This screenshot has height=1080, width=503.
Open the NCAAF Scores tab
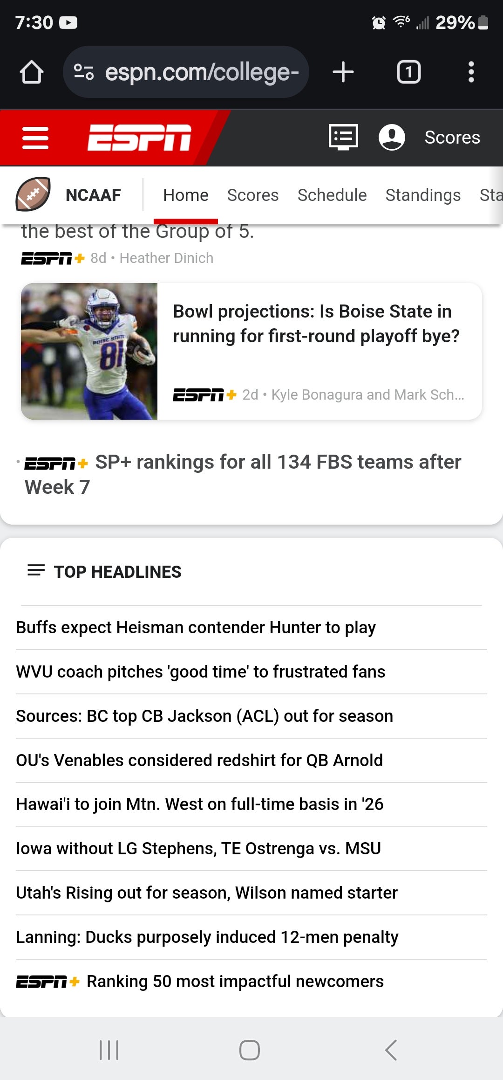(252, 195)
